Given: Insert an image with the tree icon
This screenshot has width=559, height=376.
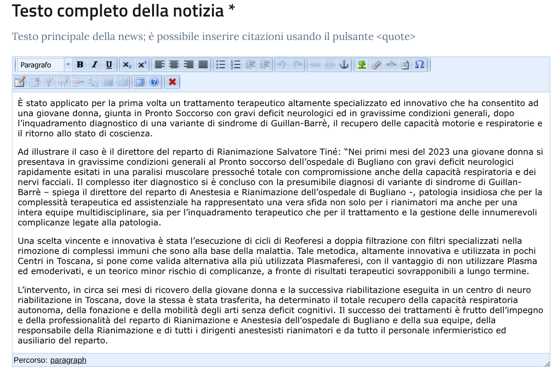Looking at the screenshot, I should [362, 65].
